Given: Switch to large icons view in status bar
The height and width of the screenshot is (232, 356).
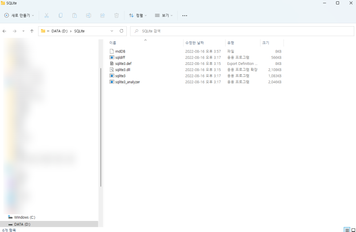Looking at the screenshot, I should pos(353,230).
